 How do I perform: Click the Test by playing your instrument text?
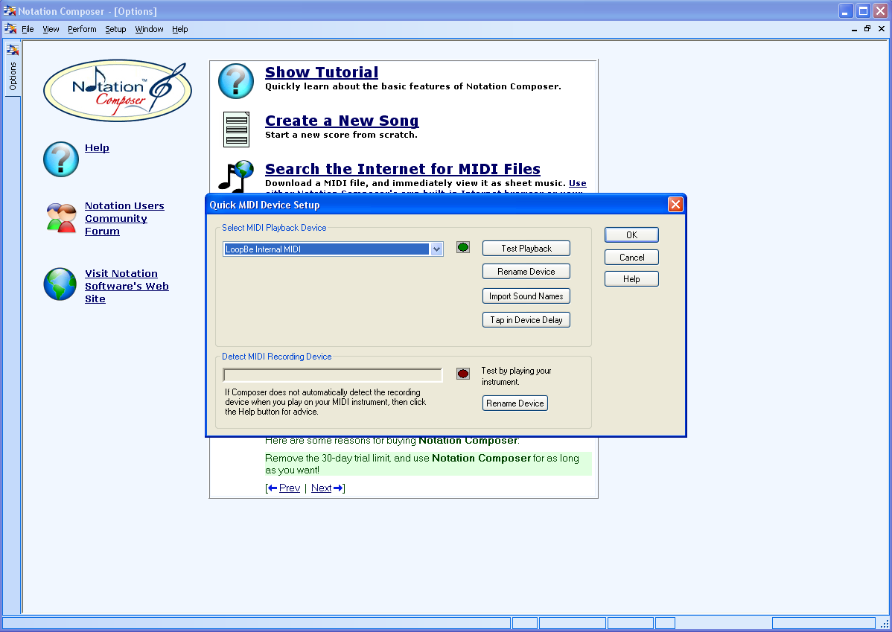[x=517, y=376]
